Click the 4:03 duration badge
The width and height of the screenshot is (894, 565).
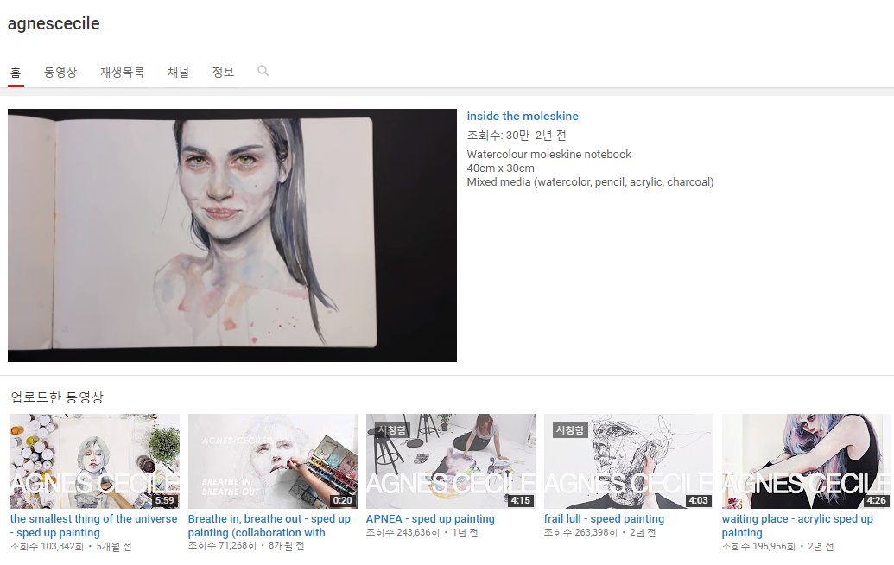(699, 500)
